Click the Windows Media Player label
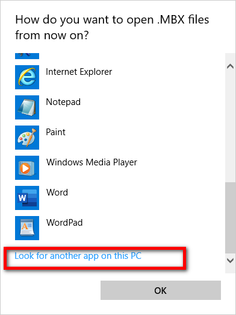Viewport: 236px width, 315px height. [92, 162]
